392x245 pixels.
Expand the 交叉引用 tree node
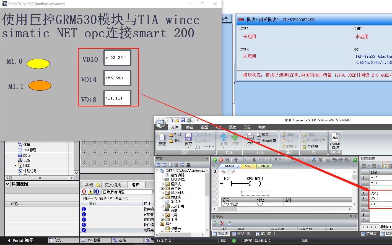click(162, 206)
